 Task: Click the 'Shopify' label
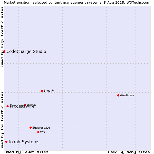point(49,91)
